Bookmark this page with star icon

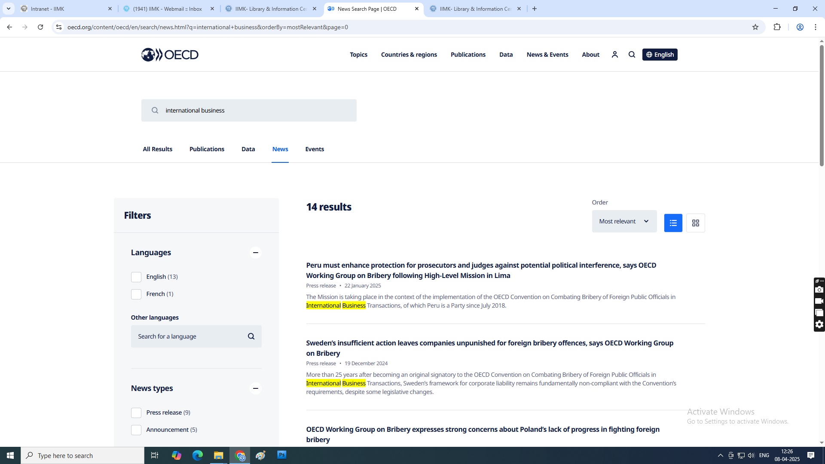[755, 27]
